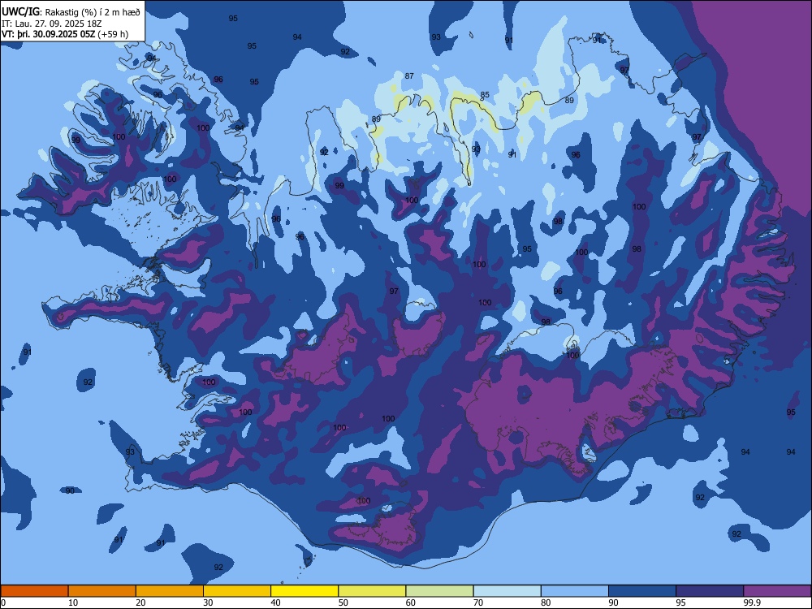The height and width of the screenshot is (609, 812).
Task: Click the 60–70 pale green legend swatch
Action: (439, 591)
